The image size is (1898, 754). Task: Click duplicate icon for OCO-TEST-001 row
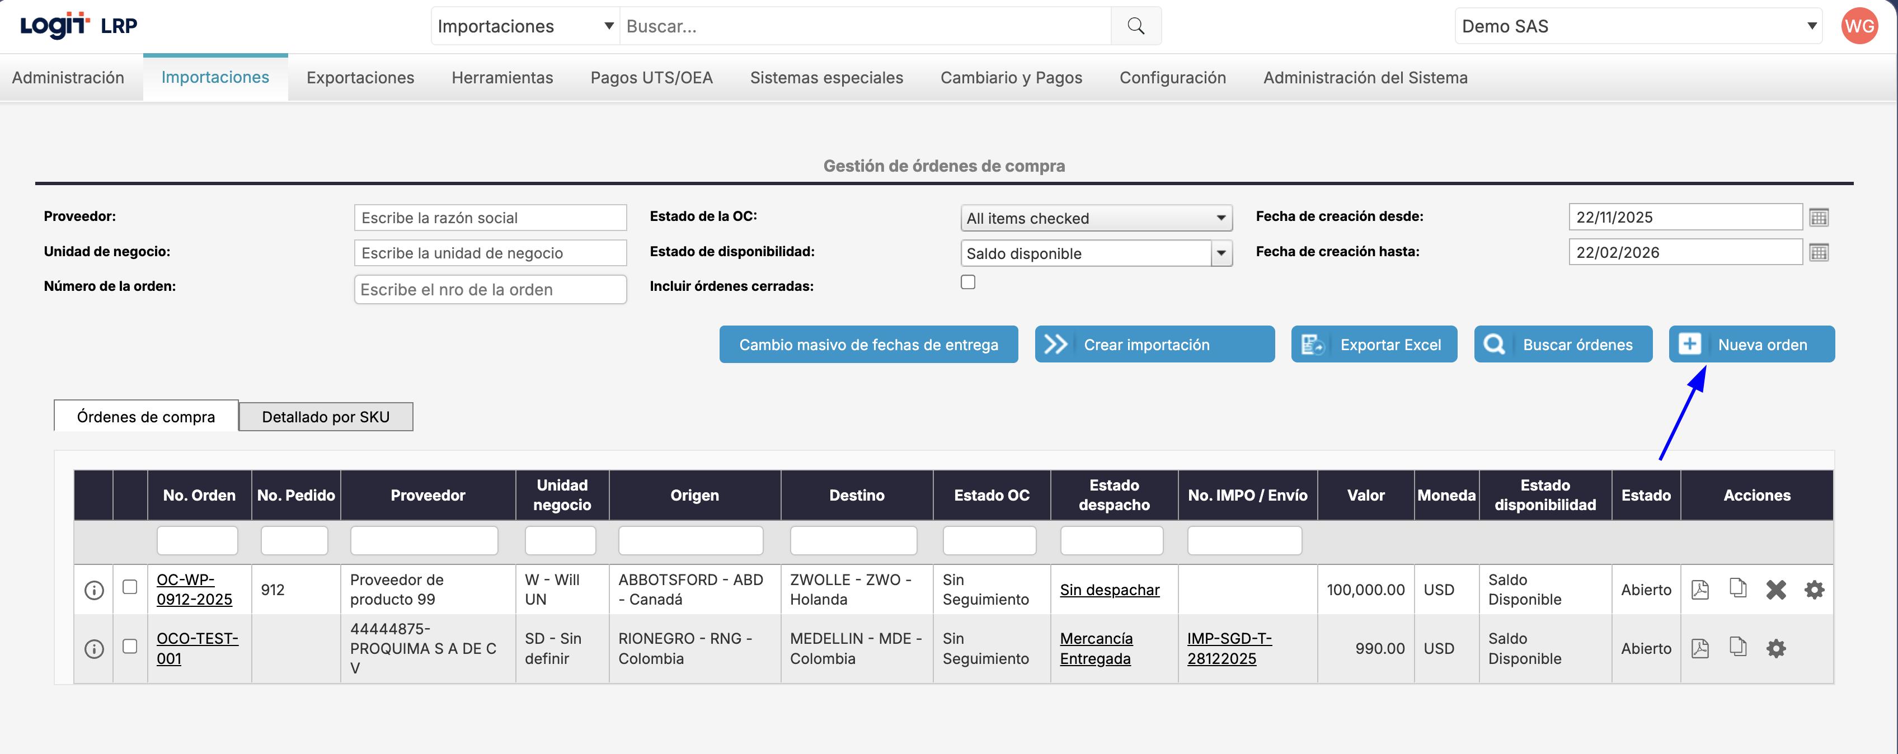point(1737,647)
